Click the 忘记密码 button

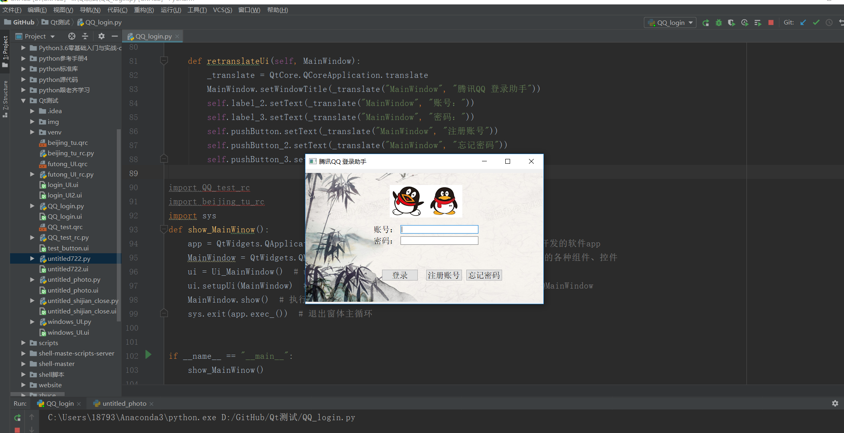tap(484, 275)
